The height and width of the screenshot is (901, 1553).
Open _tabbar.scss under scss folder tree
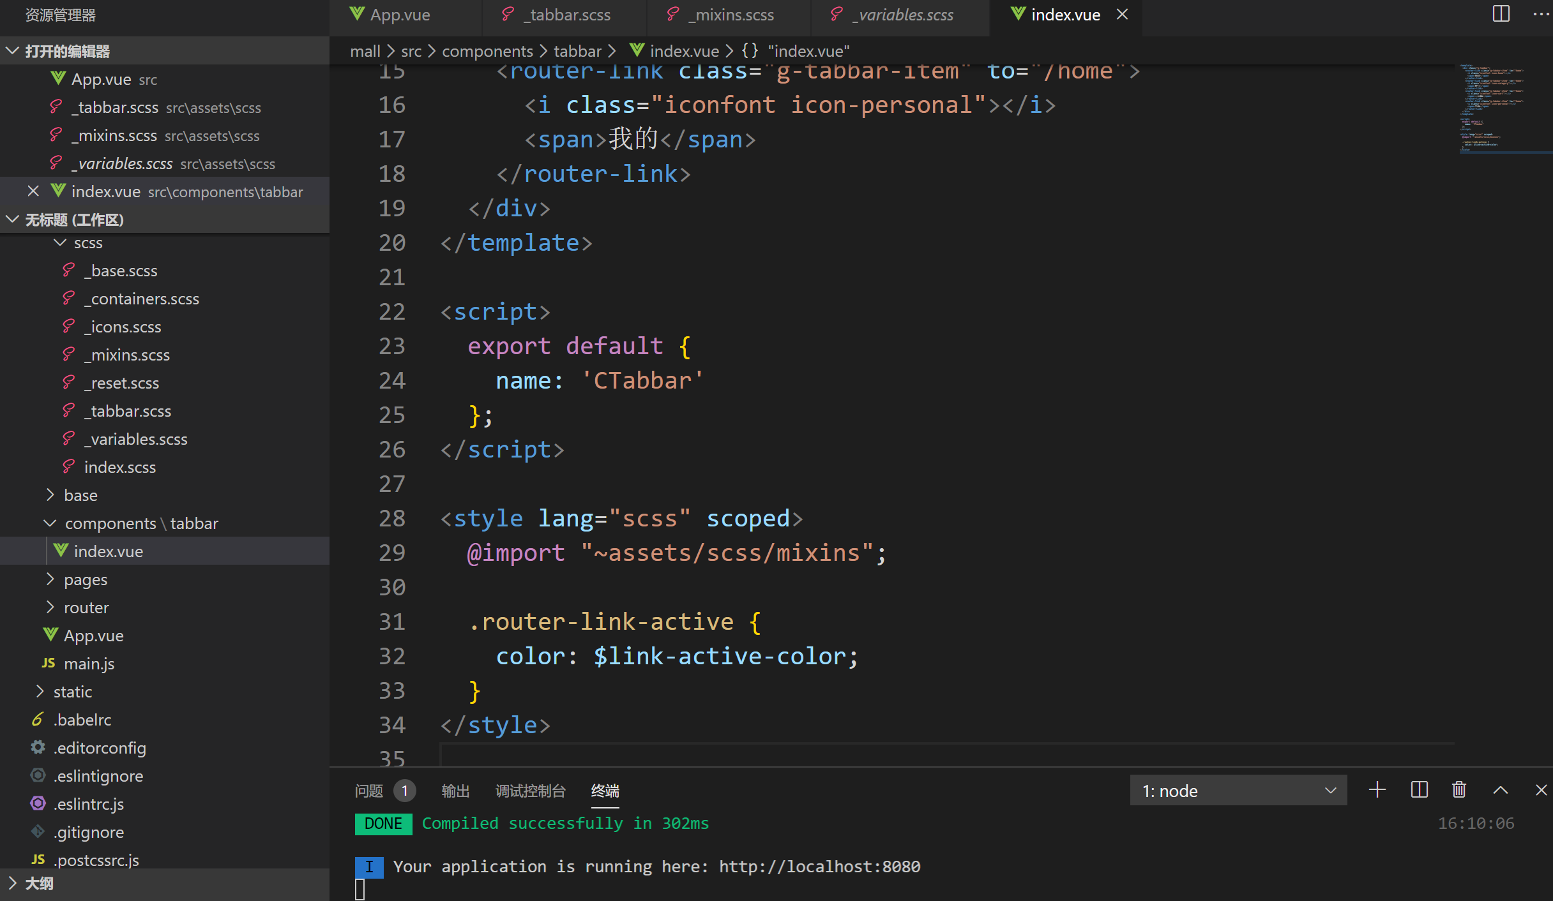(x=165, y=411)
